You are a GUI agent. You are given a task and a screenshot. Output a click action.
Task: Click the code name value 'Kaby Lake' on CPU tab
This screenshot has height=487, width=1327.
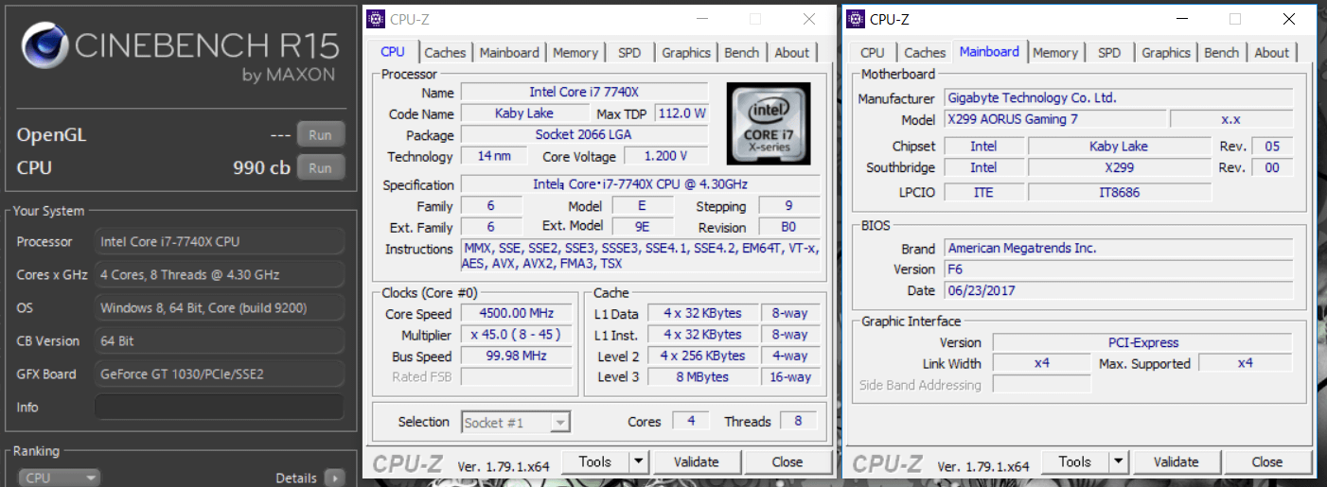point(523,113)
